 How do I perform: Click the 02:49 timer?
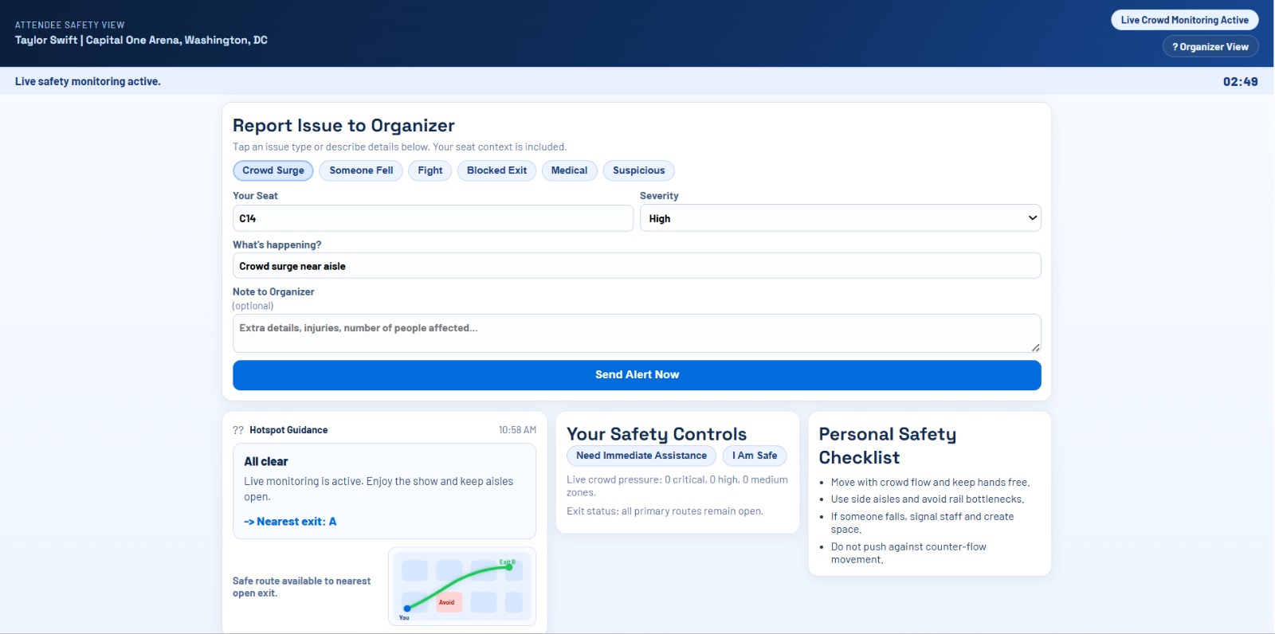pyautogui.click(x=1240, y=82)
